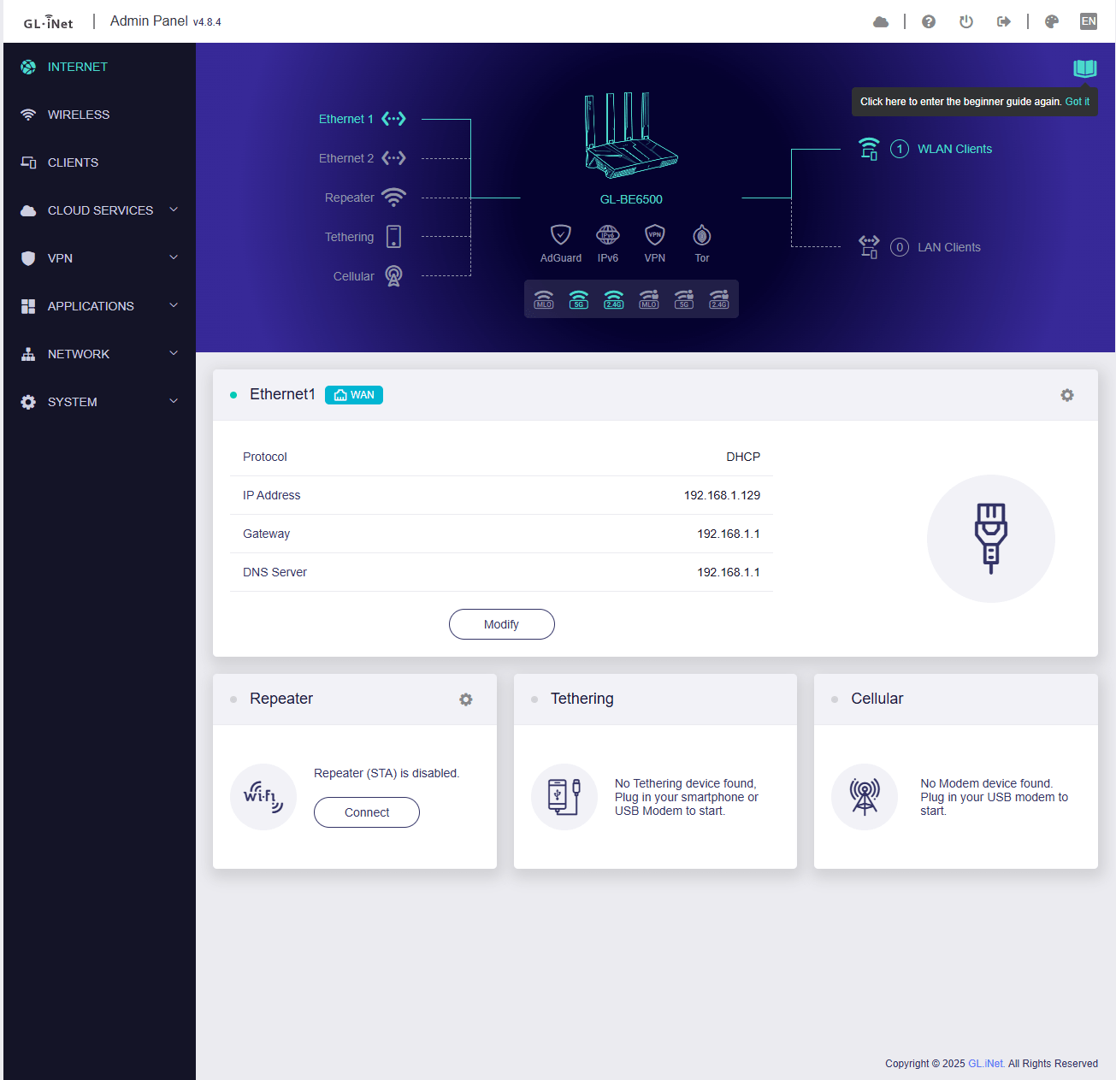Image resolution: width=1116 pixels, height=1080 pixels.
Task: Open Ethernet1 settings gear
Action: (1067, 395)
